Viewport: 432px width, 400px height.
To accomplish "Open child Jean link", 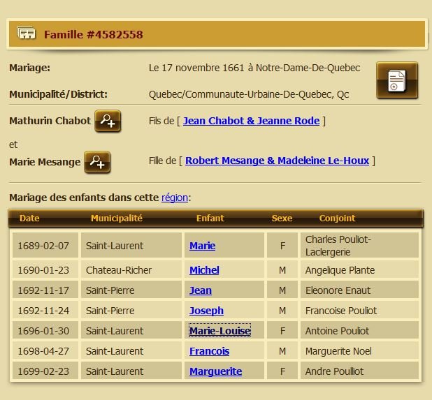I will point(201,290).
